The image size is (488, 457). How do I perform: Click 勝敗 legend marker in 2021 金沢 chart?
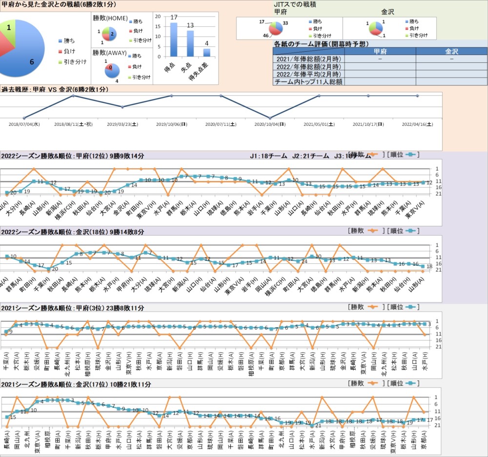372,383
